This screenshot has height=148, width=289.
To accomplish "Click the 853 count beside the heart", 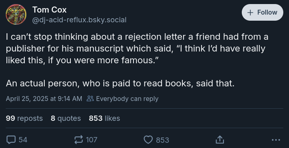I will click(162, 140).
